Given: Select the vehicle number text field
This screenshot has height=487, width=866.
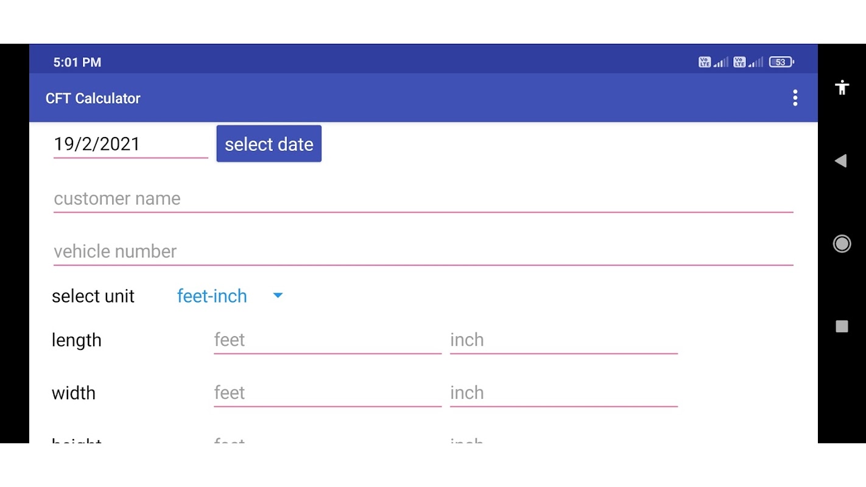Looking at the screenshot, I should tap(423, 252).
